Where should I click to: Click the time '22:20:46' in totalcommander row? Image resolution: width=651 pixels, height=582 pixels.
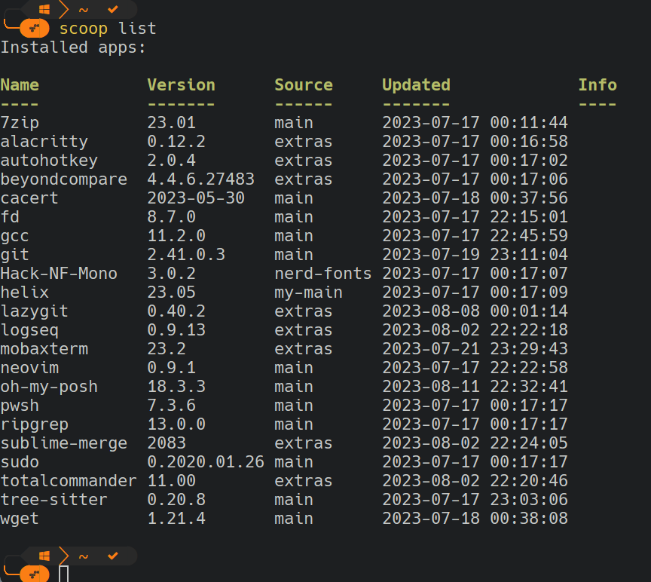click(529, 481)
